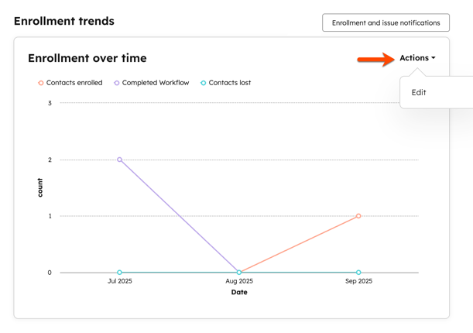Select Edit from the Actions menu

click(x=419, y=92)
